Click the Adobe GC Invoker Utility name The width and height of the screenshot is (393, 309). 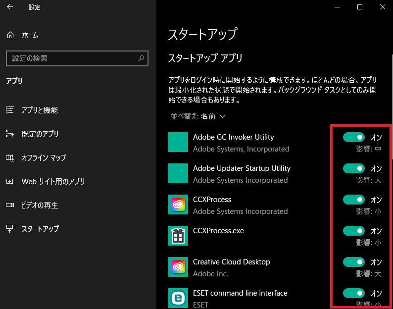pyautogui.click(x=233, y=137)
